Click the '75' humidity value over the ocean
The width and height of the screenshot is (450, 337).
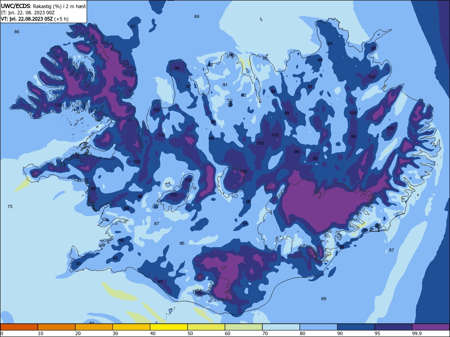[x=10, y=206]
